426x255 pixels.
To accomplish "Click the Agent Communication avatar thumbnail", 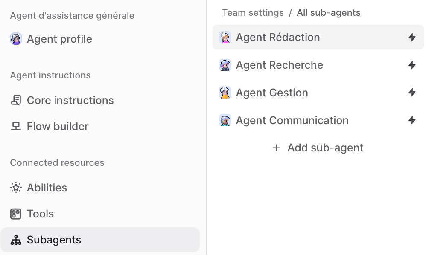I will click(x=225, y=120).
